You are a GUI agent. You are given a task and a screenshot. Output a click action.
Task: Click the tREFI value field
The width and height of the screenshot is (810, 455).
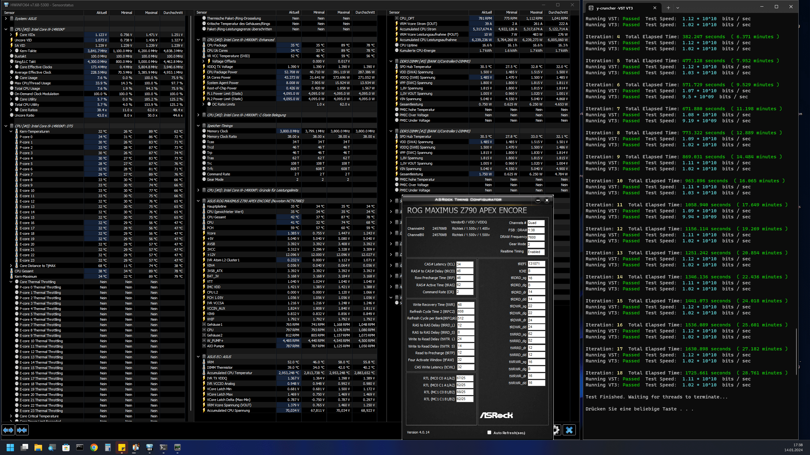coord(536,264)
